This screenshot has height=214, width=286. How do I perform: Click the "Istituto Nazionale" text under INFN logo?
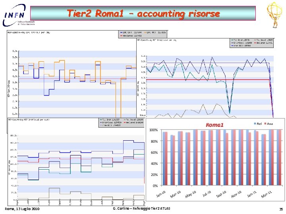pyautogui.click(x=26, y=22)
